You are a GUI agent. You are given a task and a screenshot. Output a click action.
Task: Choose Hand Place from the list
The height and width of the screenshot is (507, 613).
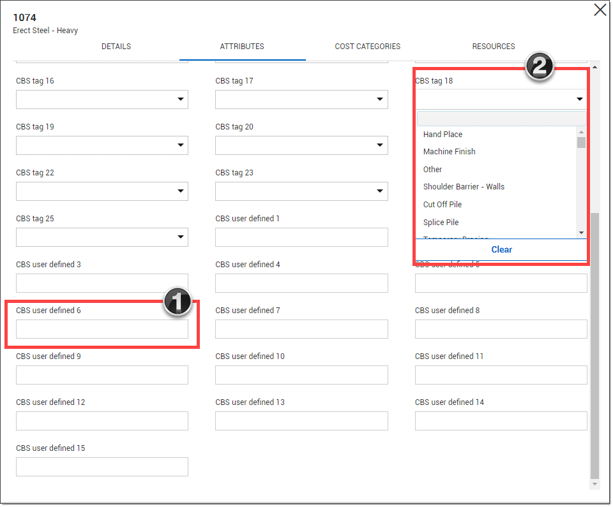pos(443,135)
